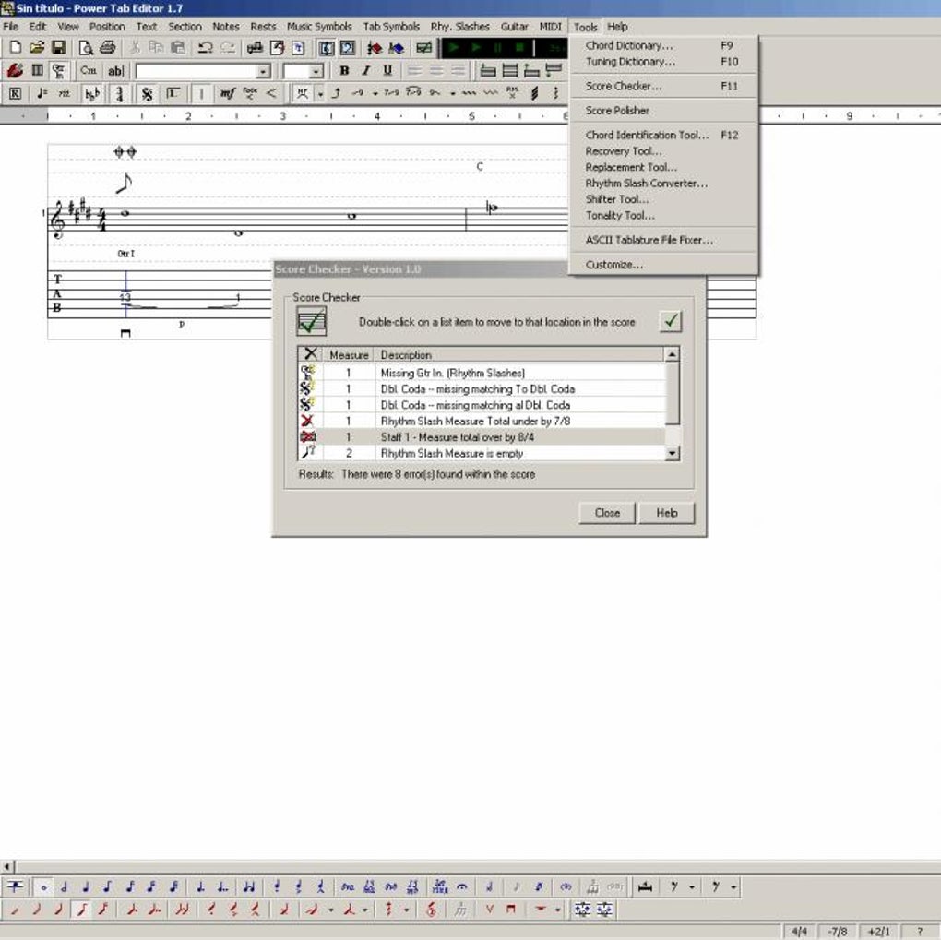941x940 pixels.
Task: Click the Score Checker toolbar icon
Action: point(423,48)
